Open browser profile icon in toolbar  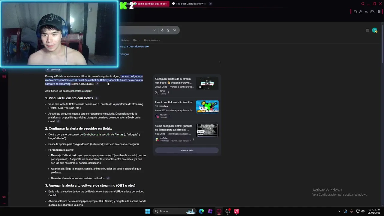pyautogui.click(x=361, y=12)
